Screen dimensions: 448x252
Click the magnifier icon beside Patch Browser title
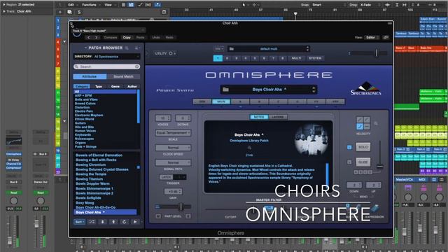pos(127,48)
